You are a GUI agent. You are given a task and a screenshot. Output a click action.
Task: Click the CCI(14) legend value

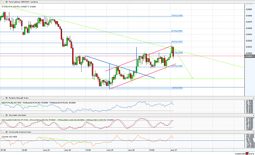[x=9, y=137]
